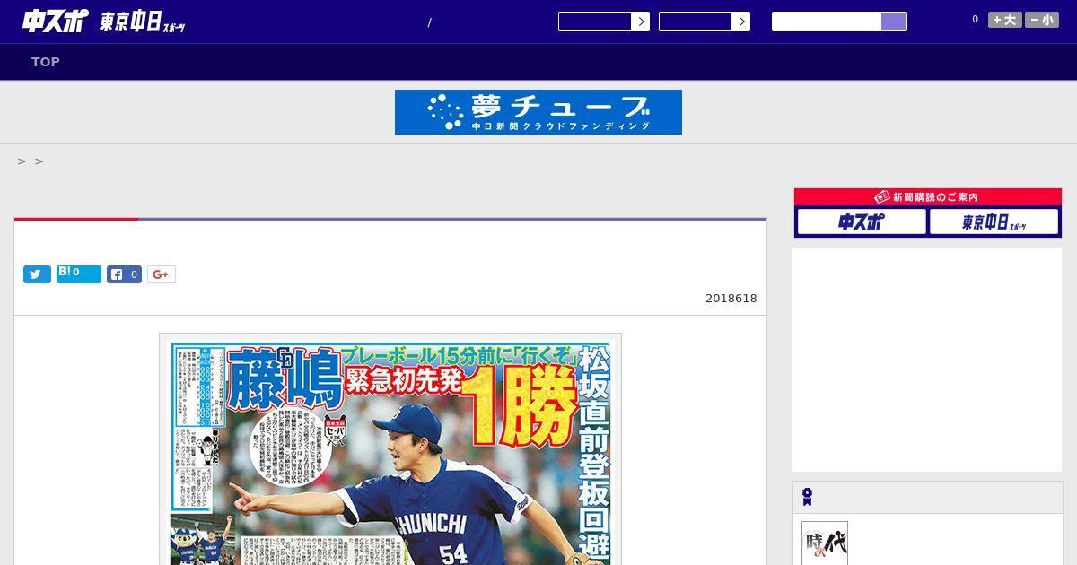Share article on Facebook icon

coord(125,274)
